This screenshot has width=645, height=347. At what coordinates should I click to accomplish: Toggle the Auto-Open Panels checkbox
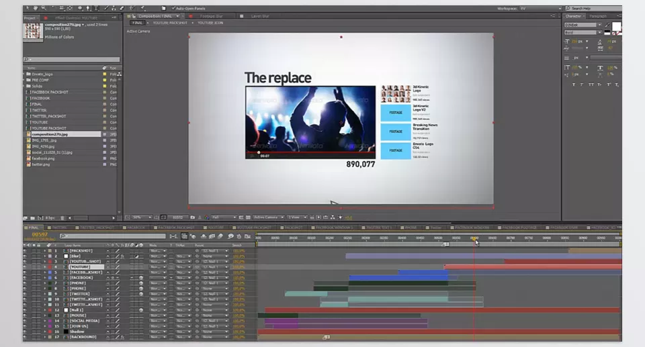click(x=174, y=9)
